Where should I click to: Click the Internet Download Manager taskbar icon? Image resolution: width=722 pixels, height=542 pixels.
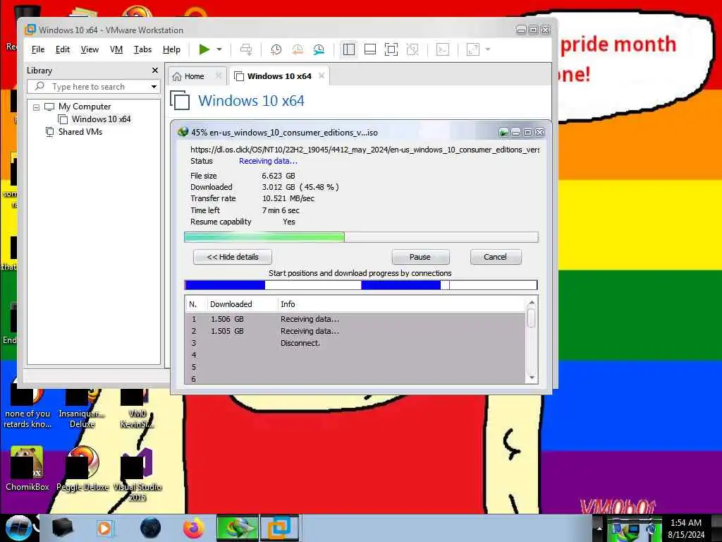tap(238, 528)
